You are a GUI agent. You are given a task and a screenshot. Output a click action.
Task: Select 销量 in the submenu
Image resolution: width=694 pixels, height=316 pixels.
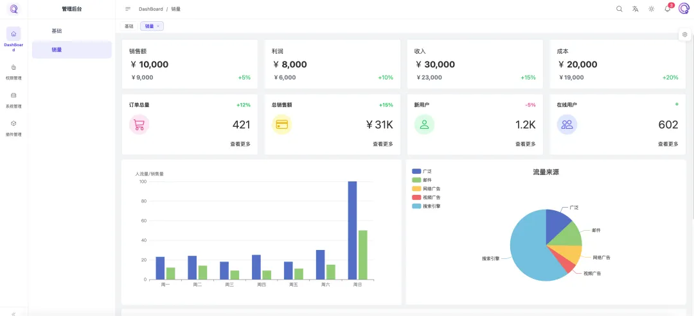tap(72, 49)
